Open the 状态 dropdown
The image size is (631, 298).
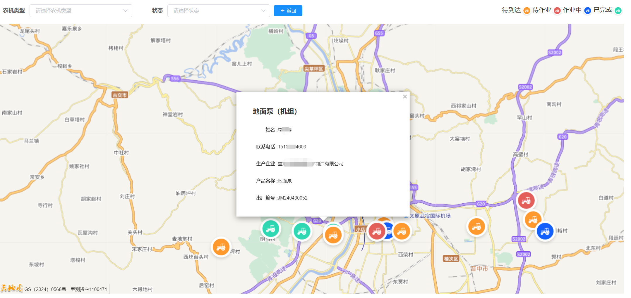pos(218,11)
